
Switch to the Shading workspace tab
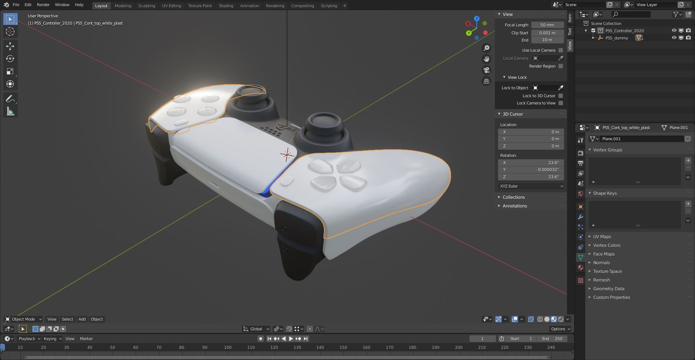coord(226,5)
